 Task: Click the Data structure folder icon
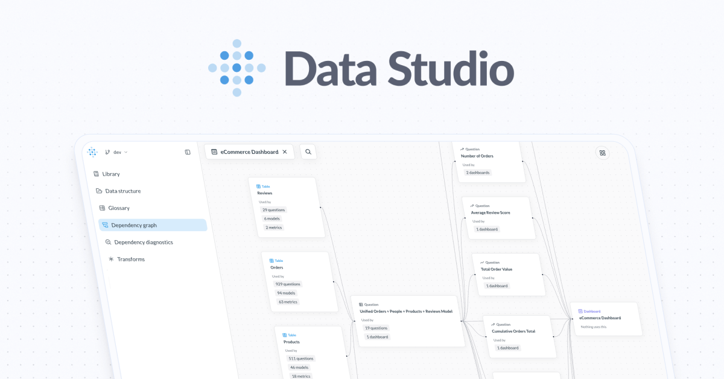[x=99, y=191]
